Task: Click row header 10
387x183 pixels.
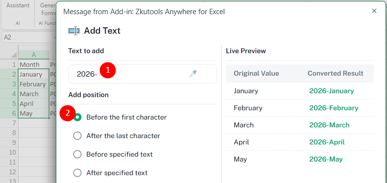Action: pyautogui.click(x=9, y=152)
